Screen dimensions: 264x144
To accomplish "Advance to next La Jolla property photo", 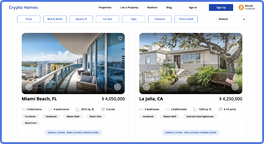I will pyautogui.click(x=235, y=87).
